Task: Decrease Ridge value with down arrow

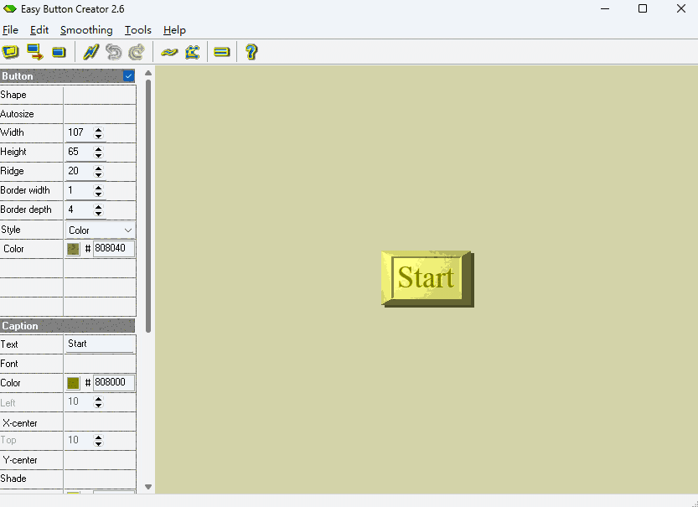Action: (x=96, y=173)
